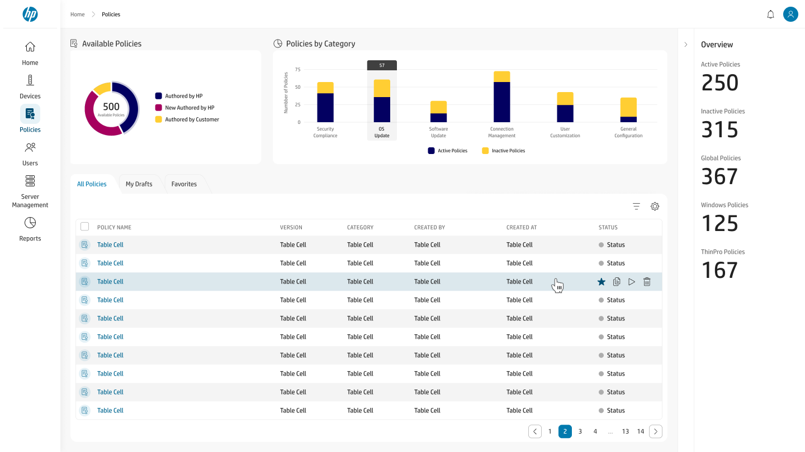
Task: Go to Home in the sidebar
Action: point(30,54)
